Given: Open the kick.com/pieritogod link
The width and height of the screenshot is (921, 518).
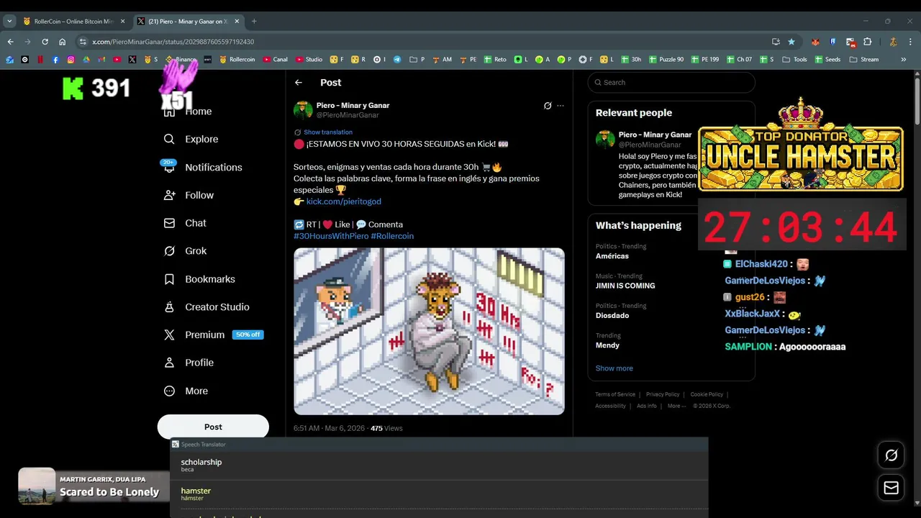Looking at the screenshot, I should point(344,201).
